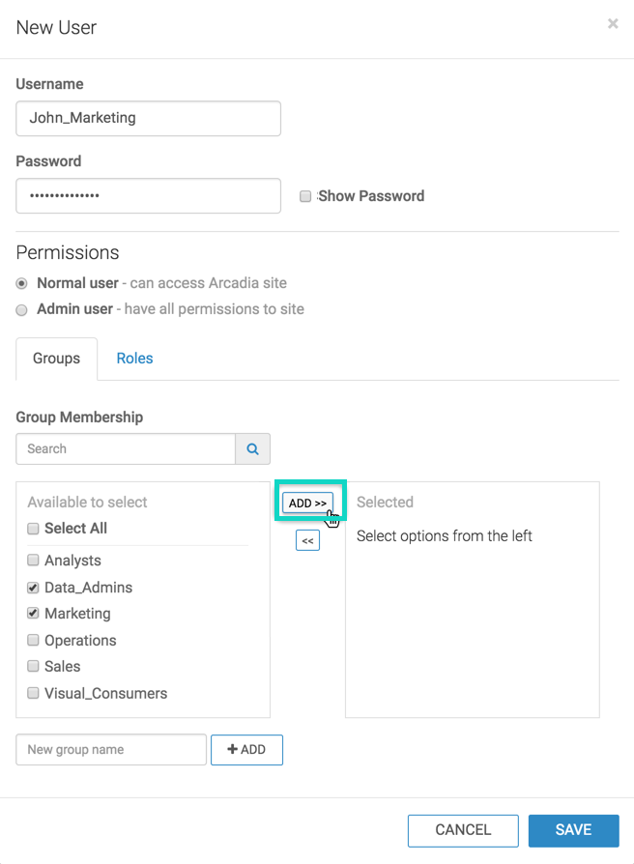634x864 pixels.
Task: Open the Groups tab
Action: click(56, 359)
